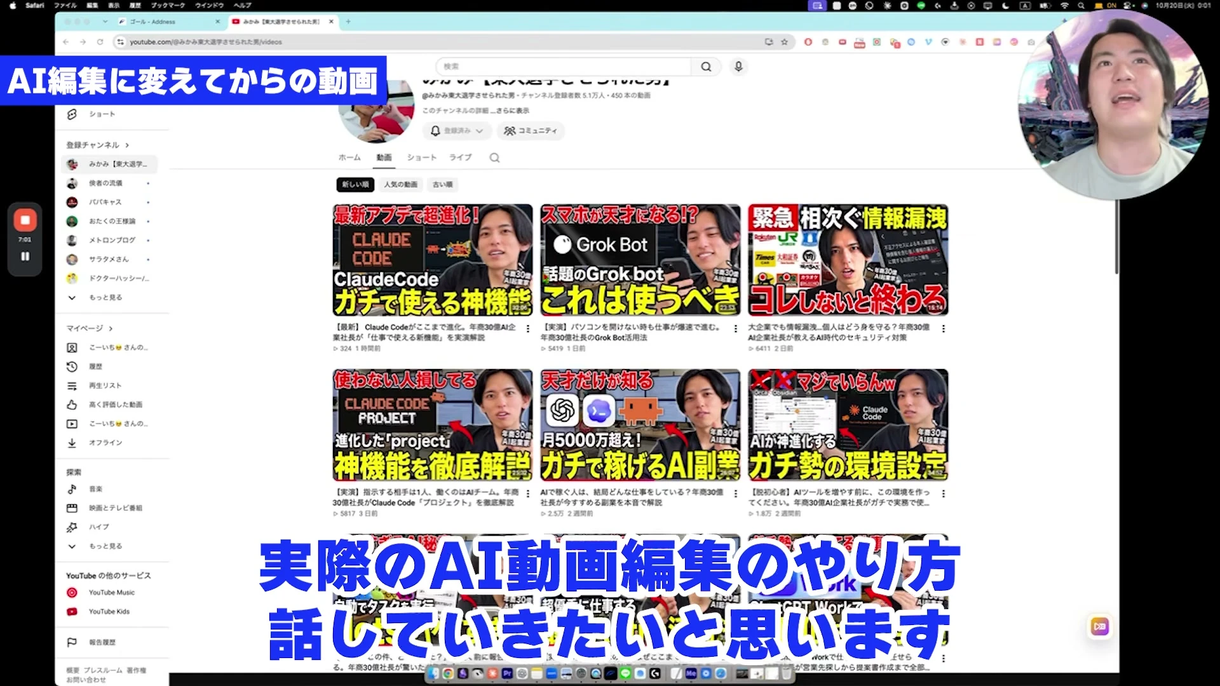Screen dimensions: 1220x686
Task: Open the subscribed notification bell dropdown
Action: [x=457, y=131]
